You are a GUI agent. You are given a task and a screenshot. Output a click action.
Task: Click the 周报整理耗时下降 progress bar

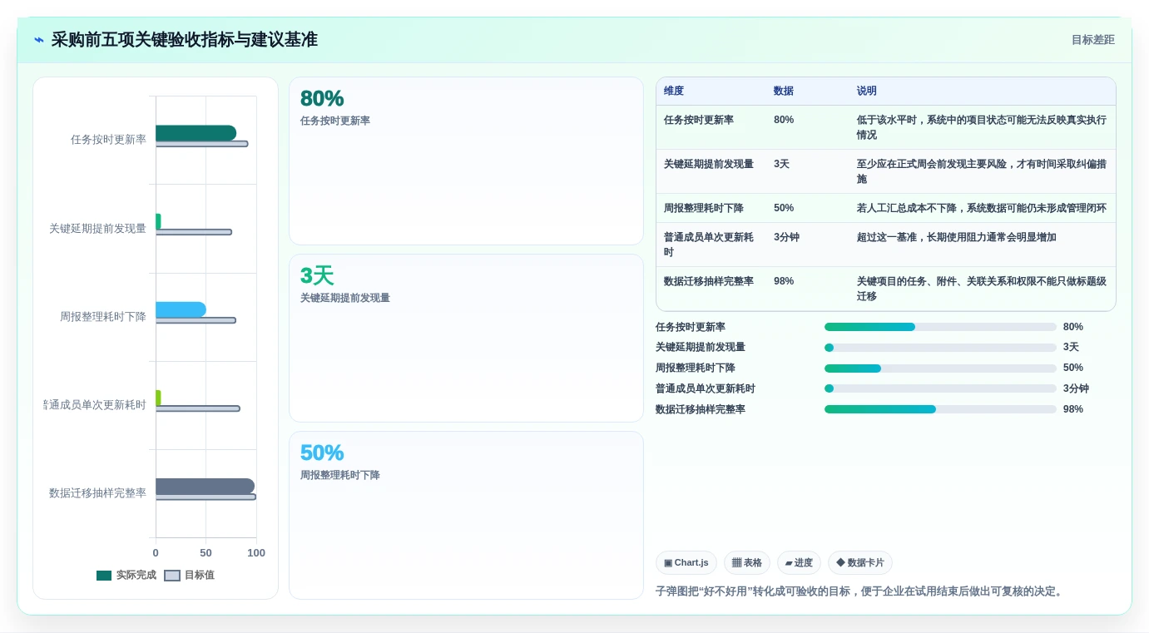tap(940, 368)
